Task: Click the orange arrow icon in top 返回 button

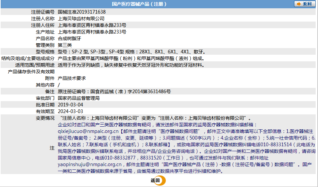Action: [x=299, y=4]
